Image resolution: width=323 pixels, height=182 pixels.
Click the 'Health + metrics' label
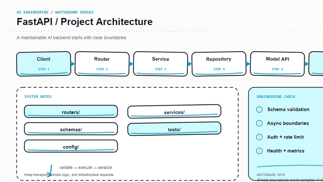[x=286, y=151]
